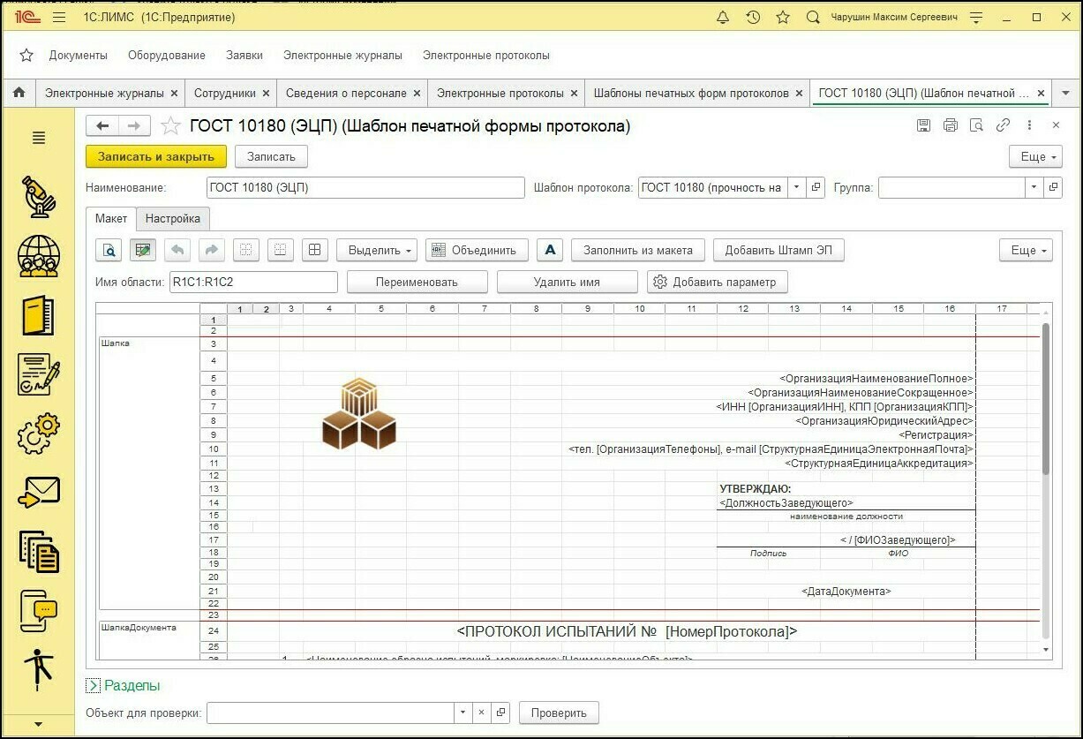Open the walking person sidebar section
This screenshot has height=739, width=1083.
39,669
